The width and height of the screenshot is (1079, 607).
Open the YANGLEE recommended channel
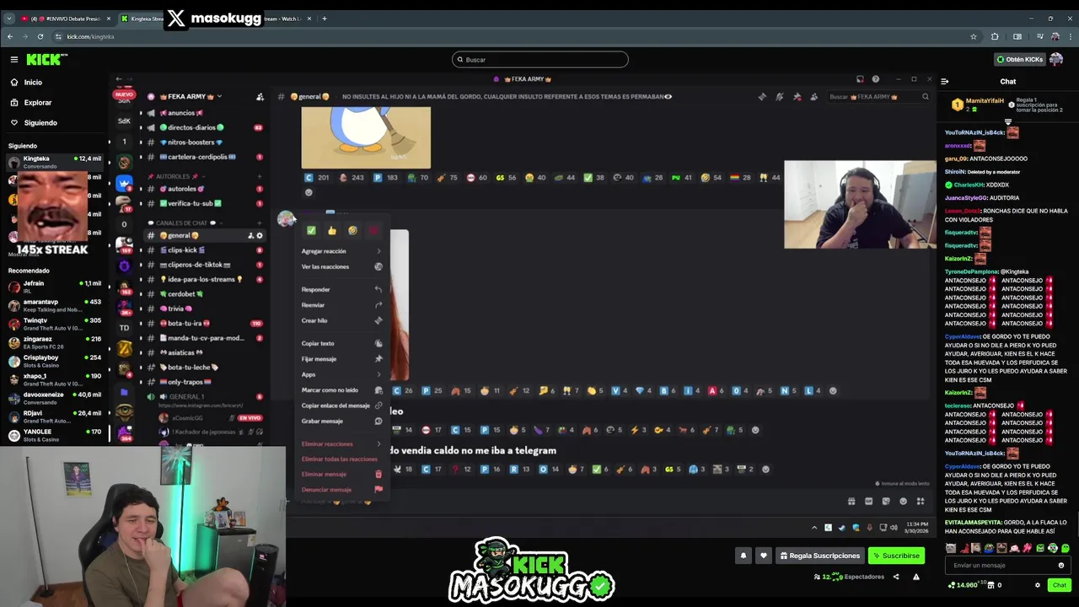(54, 435)
